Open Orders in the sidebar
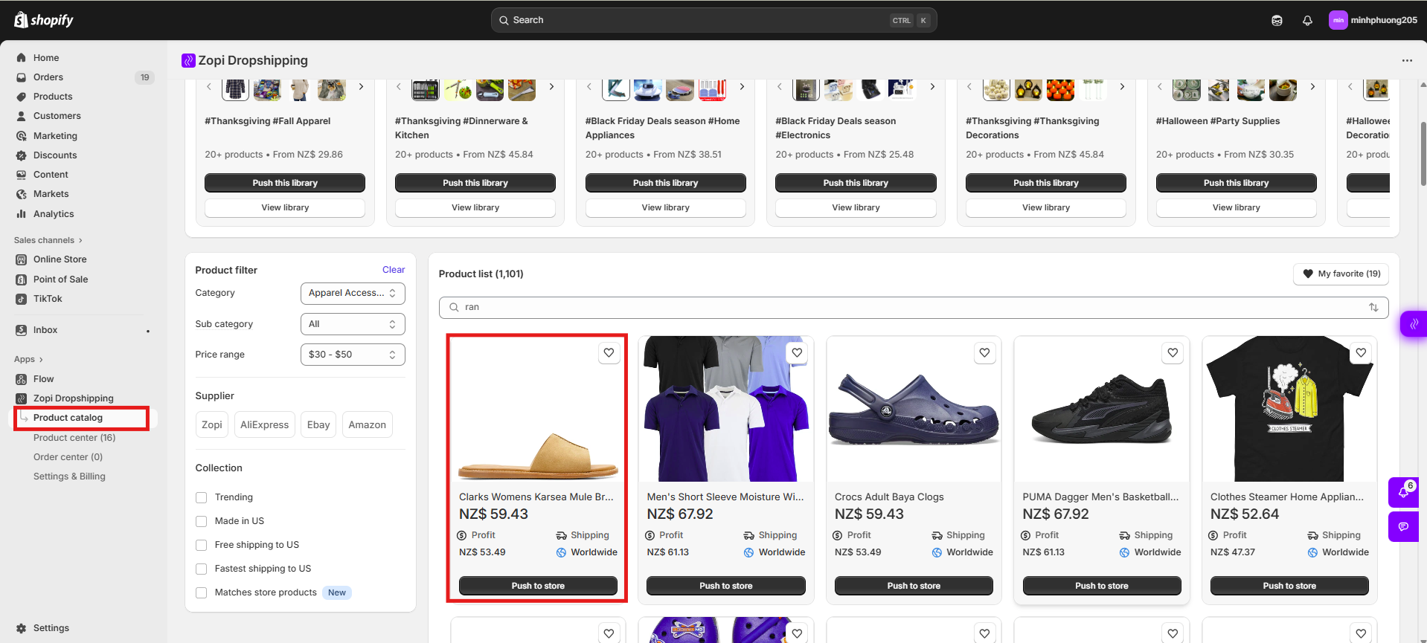The width and height of the screenshot is (1427, 643). click(x=48, y=77)
